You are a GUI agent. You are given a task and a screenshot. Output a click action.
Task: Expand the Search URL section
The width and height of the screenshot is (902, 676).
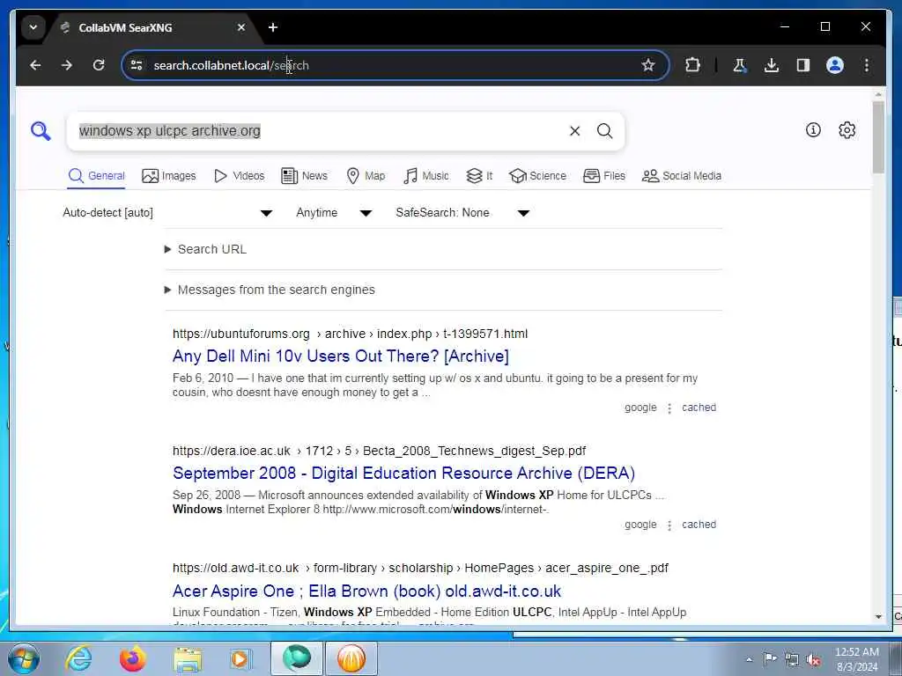coord(205,249)
